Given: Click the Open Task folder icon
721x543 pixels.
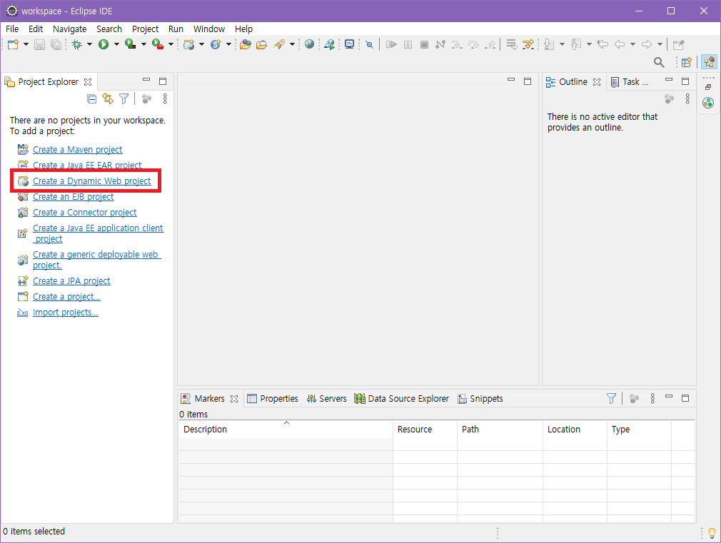Looking at the screenshot, I should [x=262, y=45].
